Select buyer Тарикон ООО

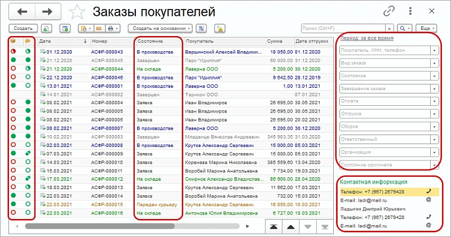coord(201,95)
